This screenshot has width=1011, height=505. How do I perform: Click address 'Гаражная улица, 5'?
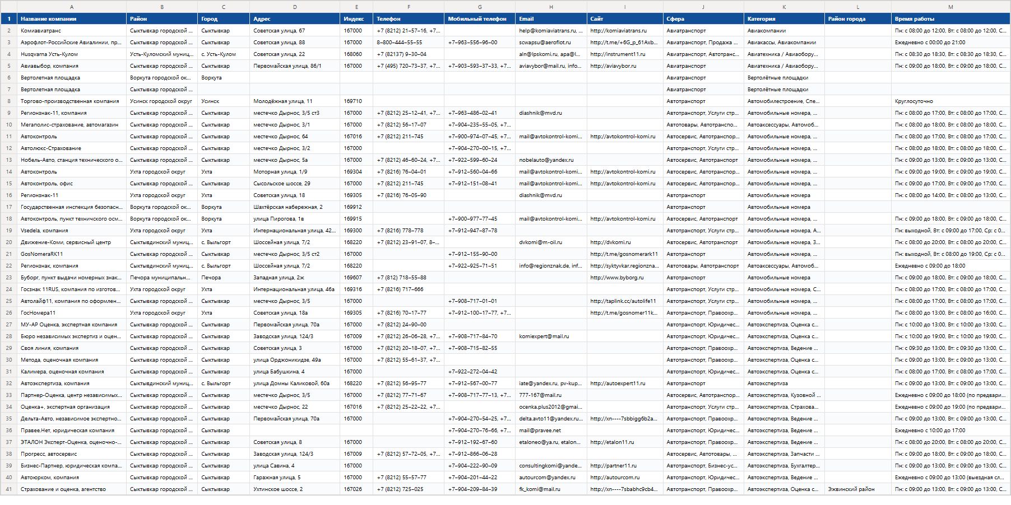295,478
